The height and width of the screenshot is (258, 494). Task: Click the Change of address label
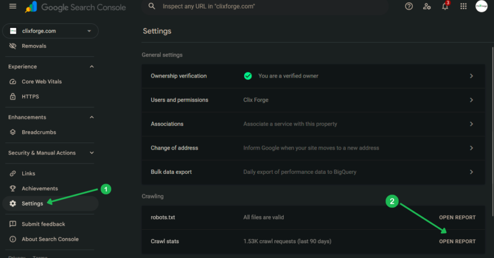[174, 148]
